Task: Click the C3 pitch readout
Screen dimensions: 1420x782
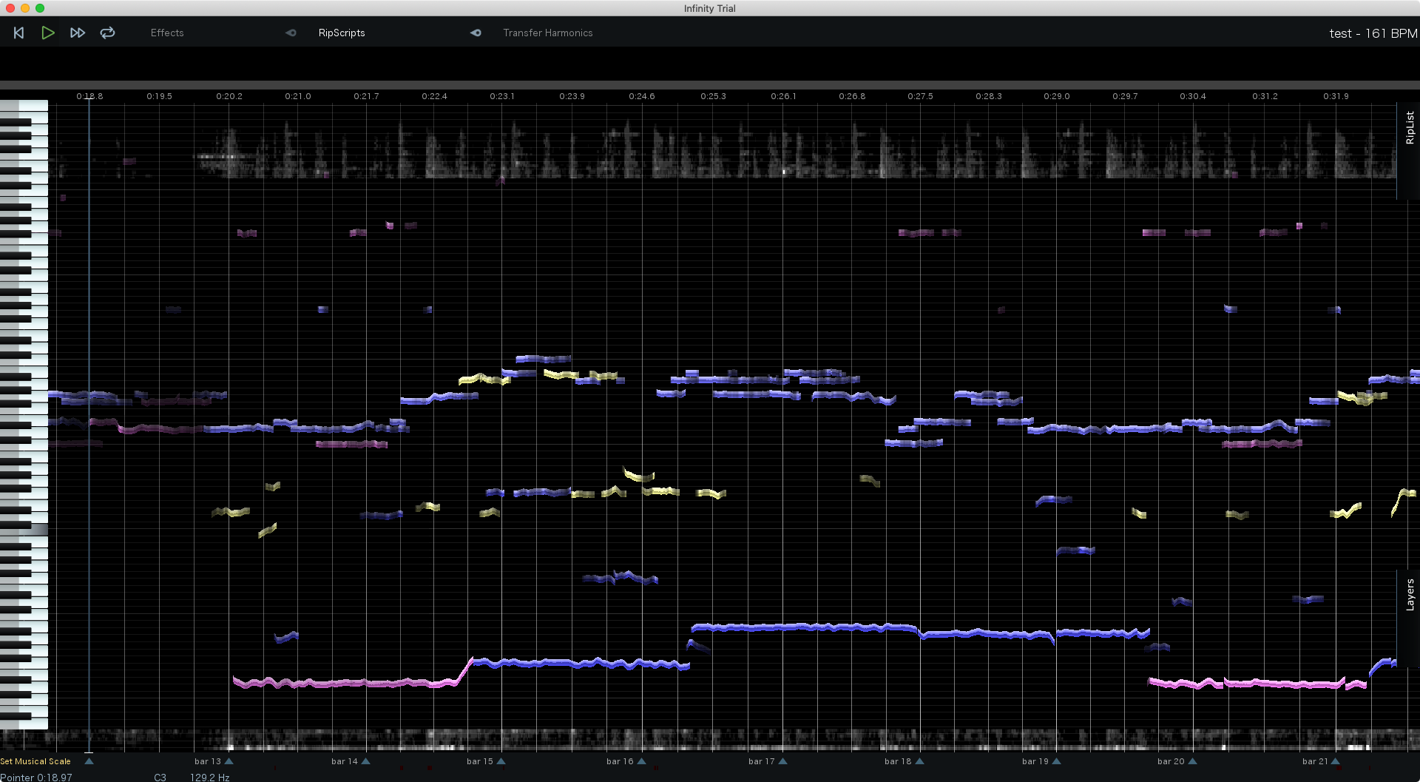Action: tap(160, 777)
